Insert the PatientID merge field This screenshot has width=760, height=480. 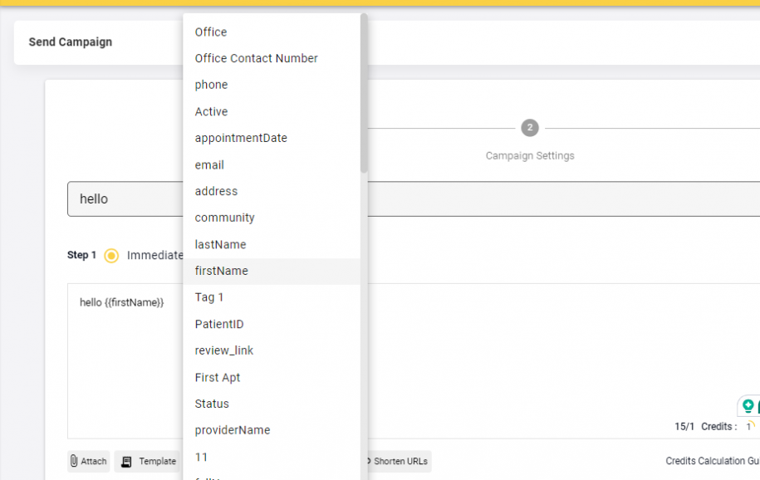pos(220,324)
